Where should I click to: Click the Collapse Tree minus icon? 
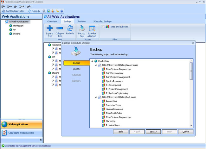pyautogui.click(x=60, y=28)
